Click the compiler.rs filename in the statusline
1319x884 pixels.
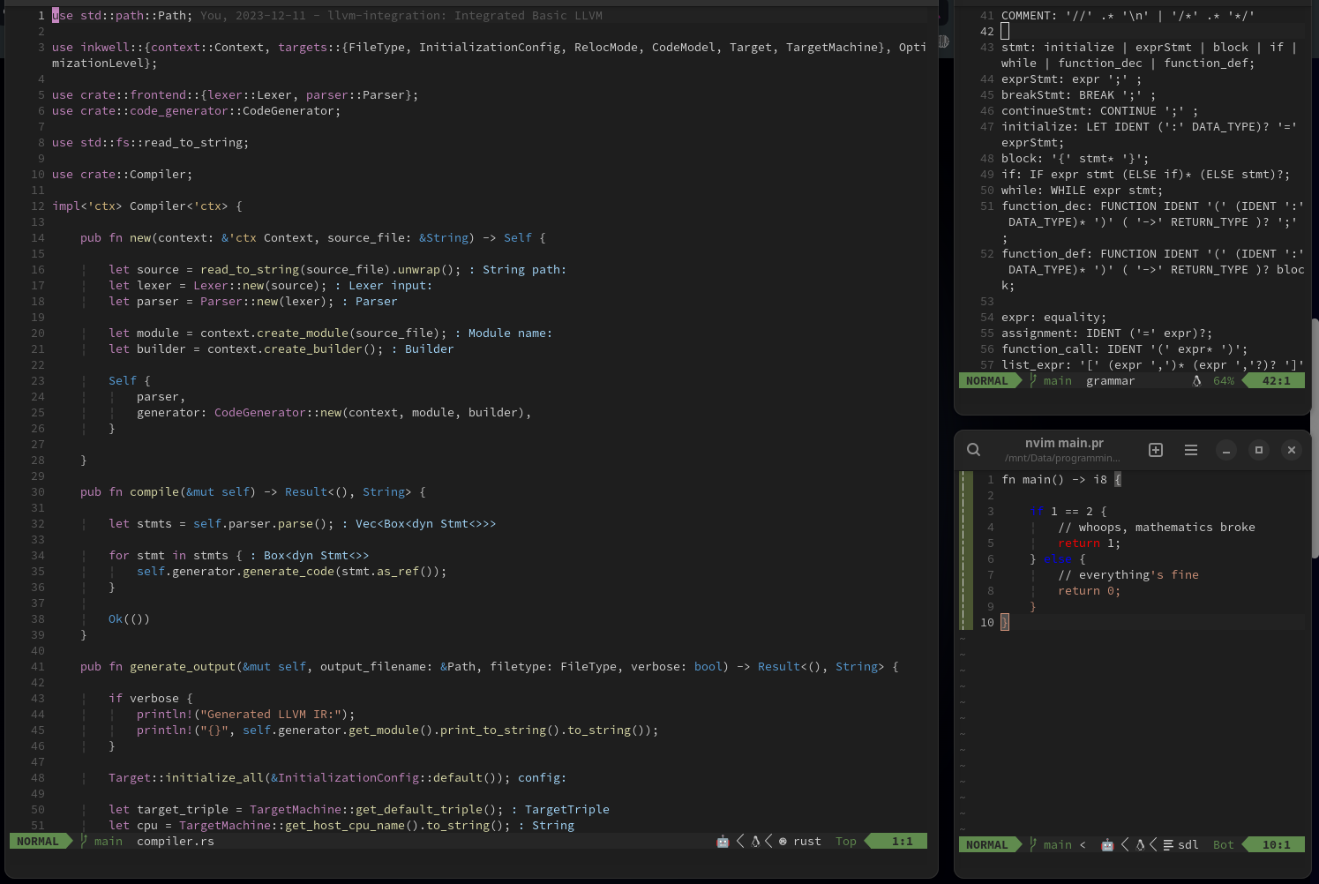(x=176, y=842)
